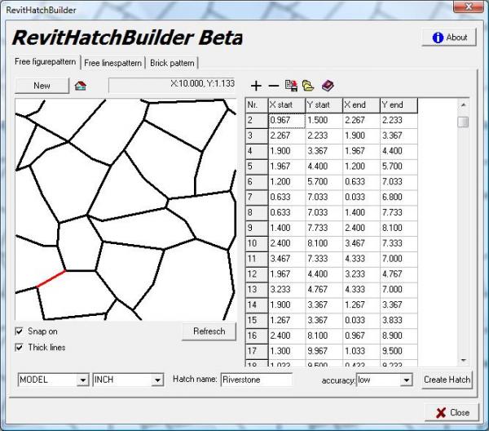Select the red line in the drawing canvas
The width and height of the screenshot is (489, 431).
pos(51,278)
